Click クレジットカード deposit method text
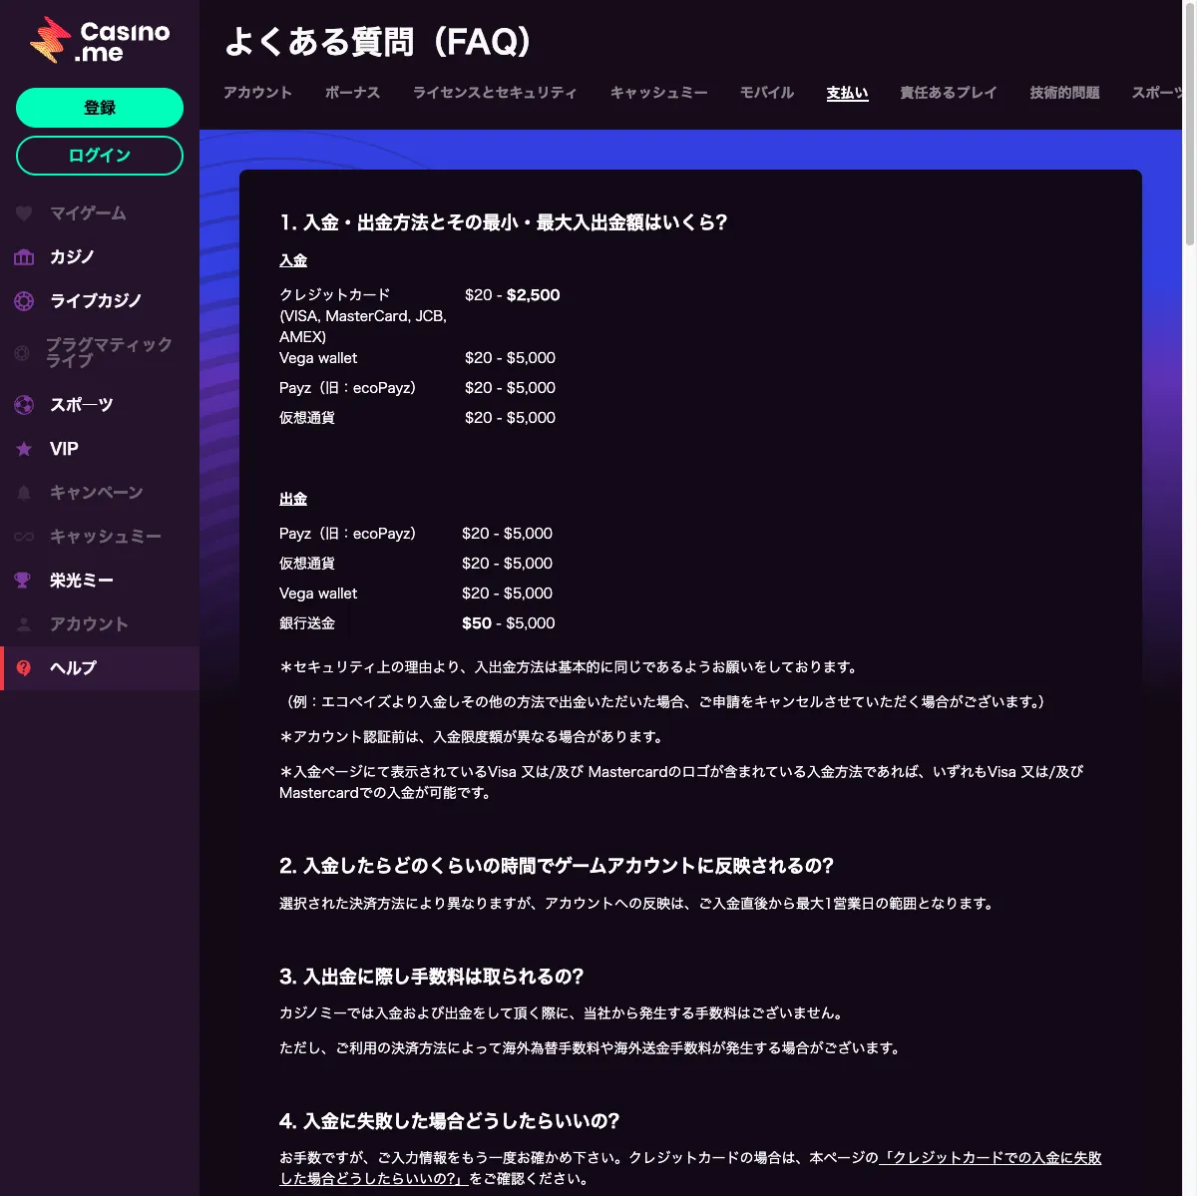1197x1196 pixels. pos(335,295)
